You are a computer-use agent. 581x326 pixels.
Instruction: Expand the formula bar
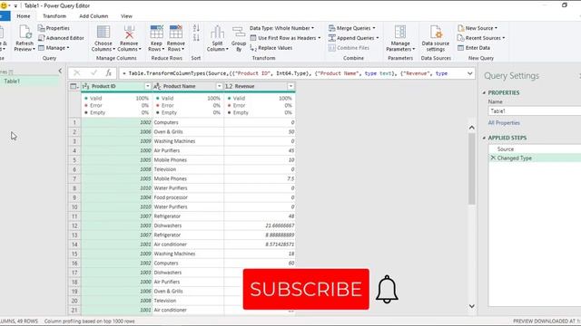point(470,73)
